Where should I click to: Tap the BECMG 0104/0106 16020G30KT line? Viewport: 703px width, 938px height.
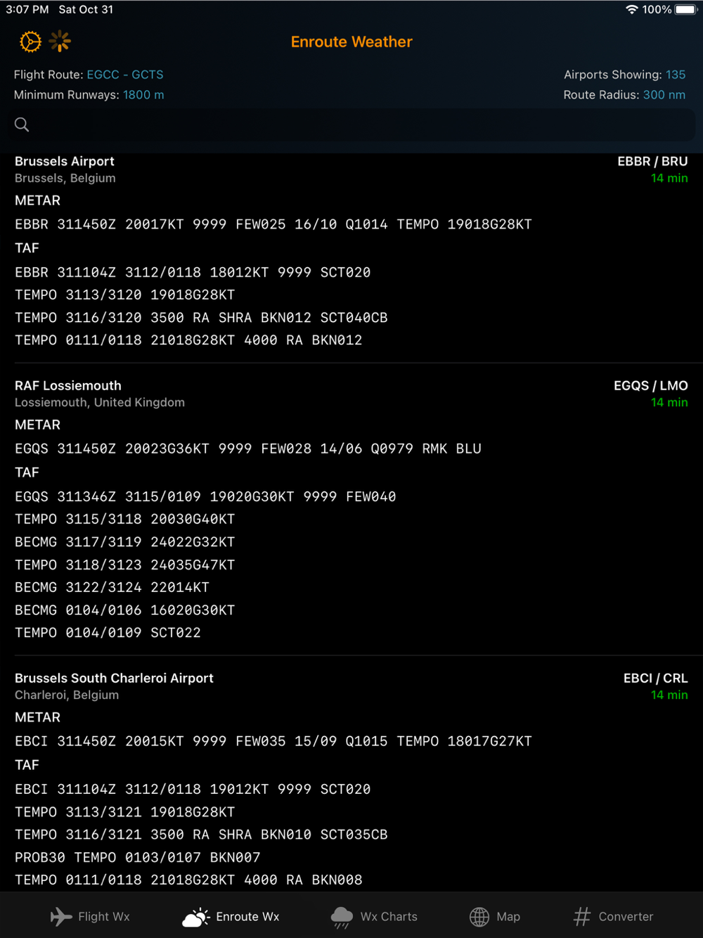(x=124, y=610)
